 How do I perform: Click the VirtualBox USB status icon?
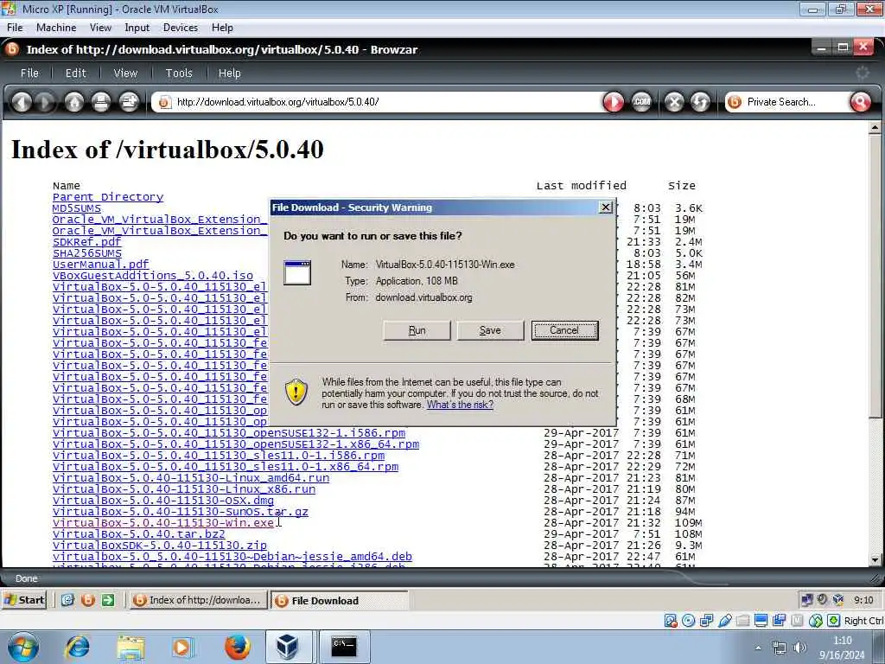coord(725,621)
